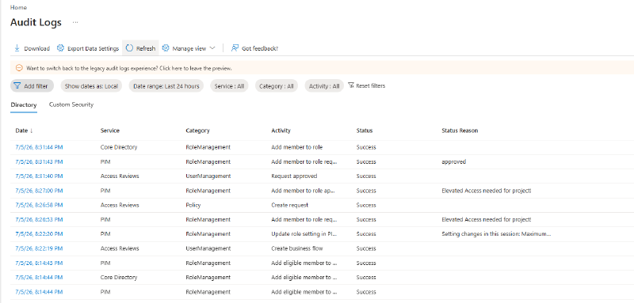Expand the Manage view dropdown chevron
The image size is (634, 303).
[x=212, y=48]
